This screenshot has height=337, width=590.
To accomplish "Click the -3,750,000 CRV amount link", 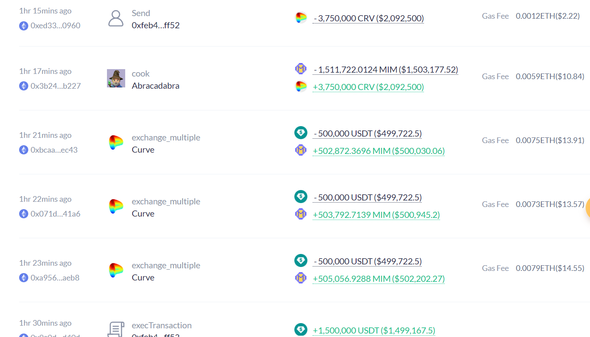I will tap(368, 18).
